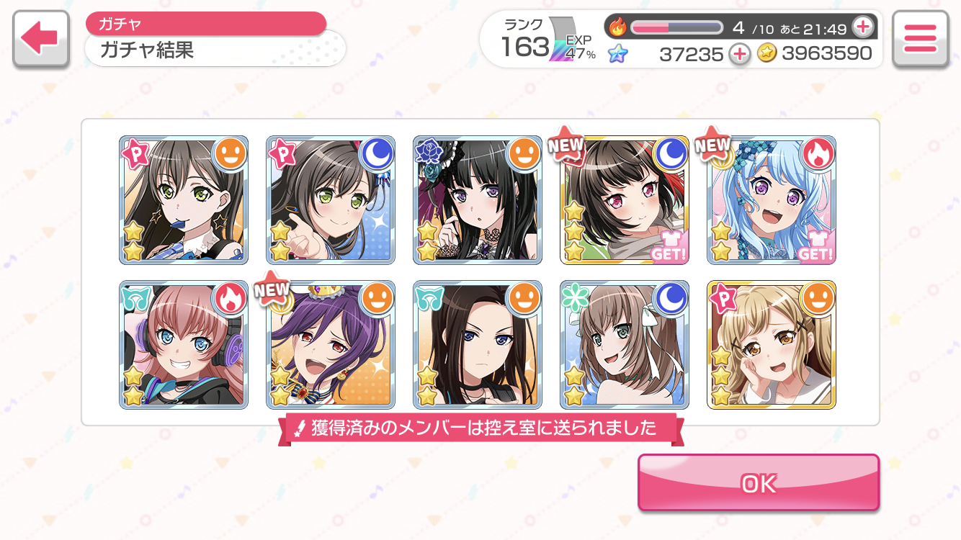
Task: Select the brown-haired girl with white ribbon card
Action: [x=625, y=345]
